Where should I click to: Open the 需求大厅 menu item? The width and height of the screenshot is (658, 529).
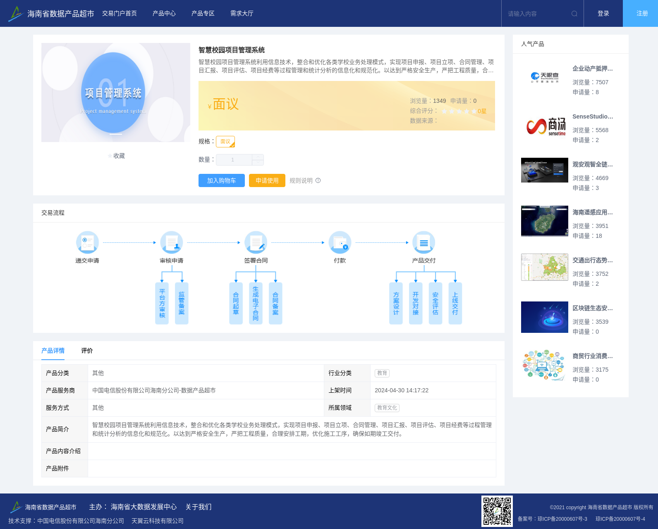(242, 14)
